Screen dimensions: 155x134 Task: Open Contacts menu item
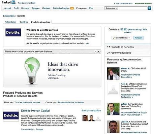25,8
